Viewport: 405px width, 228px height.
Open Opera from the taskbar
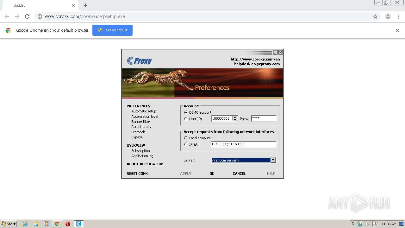[68, 224]
